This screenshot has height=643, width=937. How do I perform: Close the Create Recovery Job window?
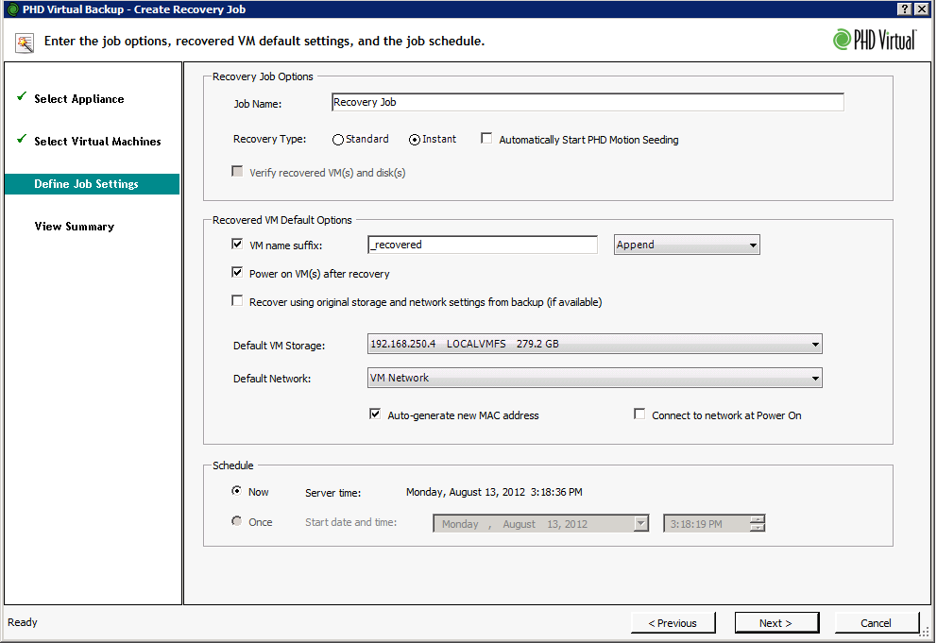click(922, 8)
